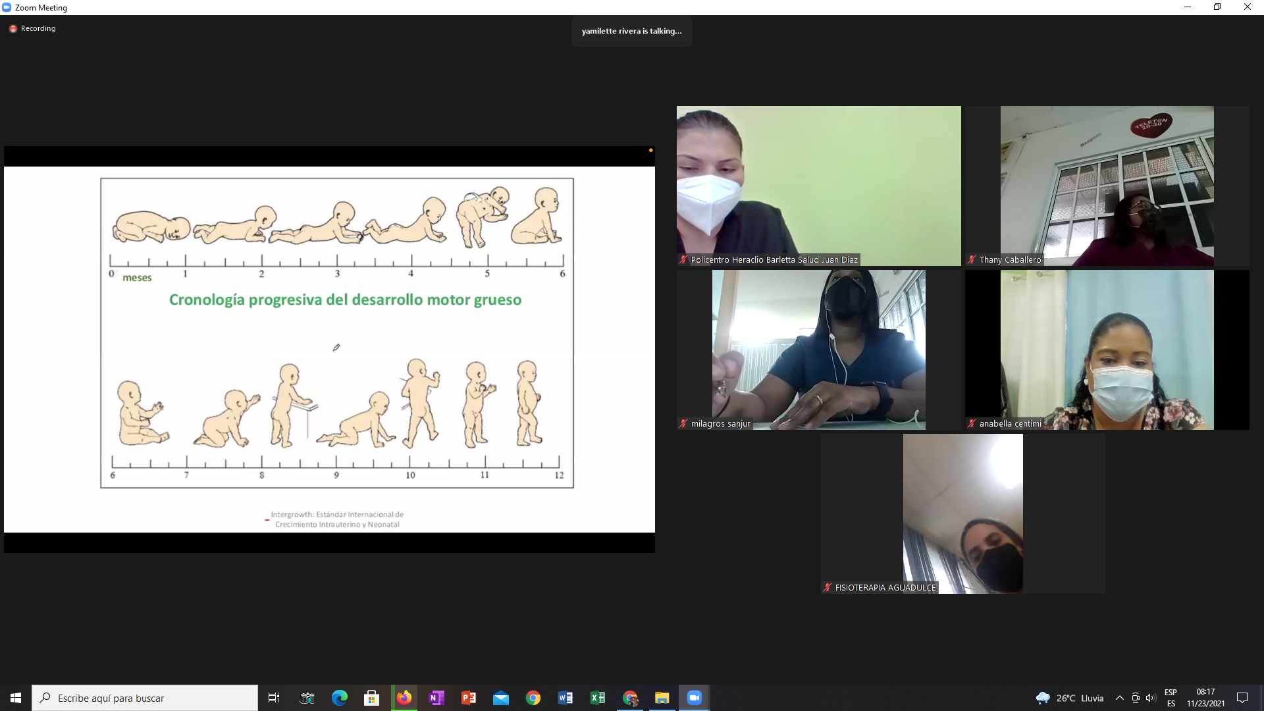Viewport: 1264px width, 711px height.
Task: Open the ESP language input switcher
Action: pos(1171,698)
